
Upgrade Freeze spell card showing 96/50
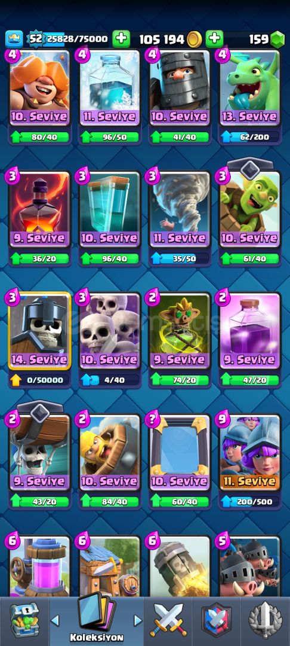[110, 137]
